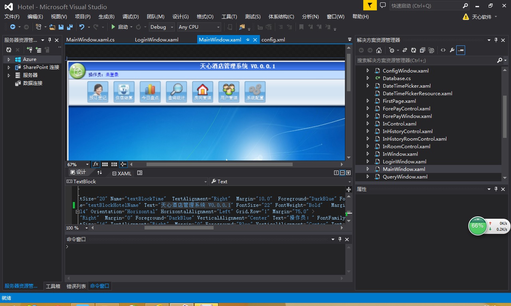The height and width of the screenshot is (306, 511).
Task: Toggle designer grid display button
Action: (x=105, y=164)
